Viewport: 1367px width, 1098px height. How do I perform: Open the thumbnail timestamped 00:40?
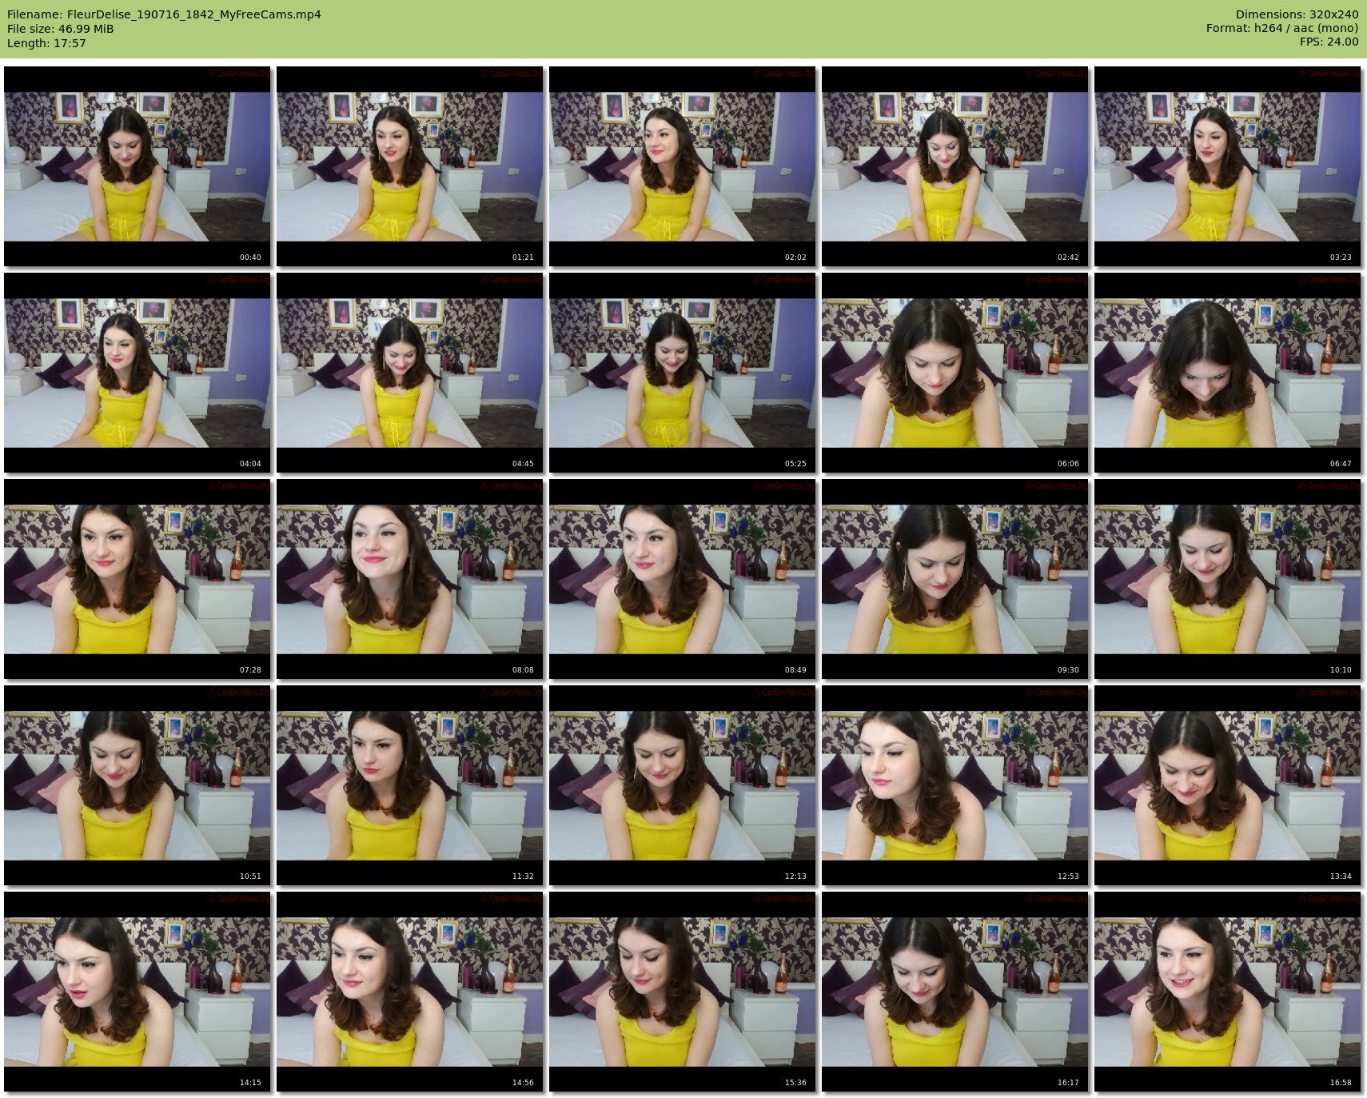tap(137, 166)
